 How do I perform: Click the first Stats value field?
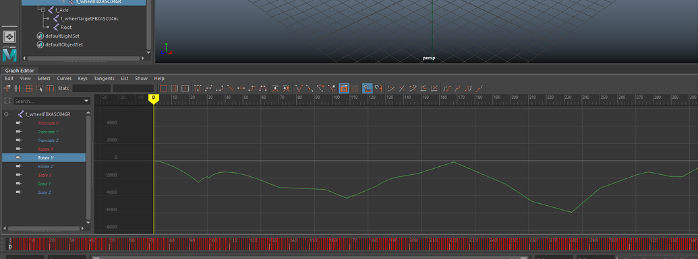(x=91, y=88)
